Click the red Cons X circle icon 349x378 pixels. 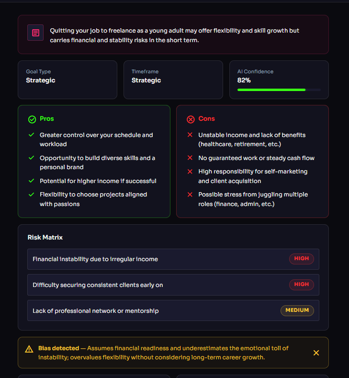click(x=191, y=119)
